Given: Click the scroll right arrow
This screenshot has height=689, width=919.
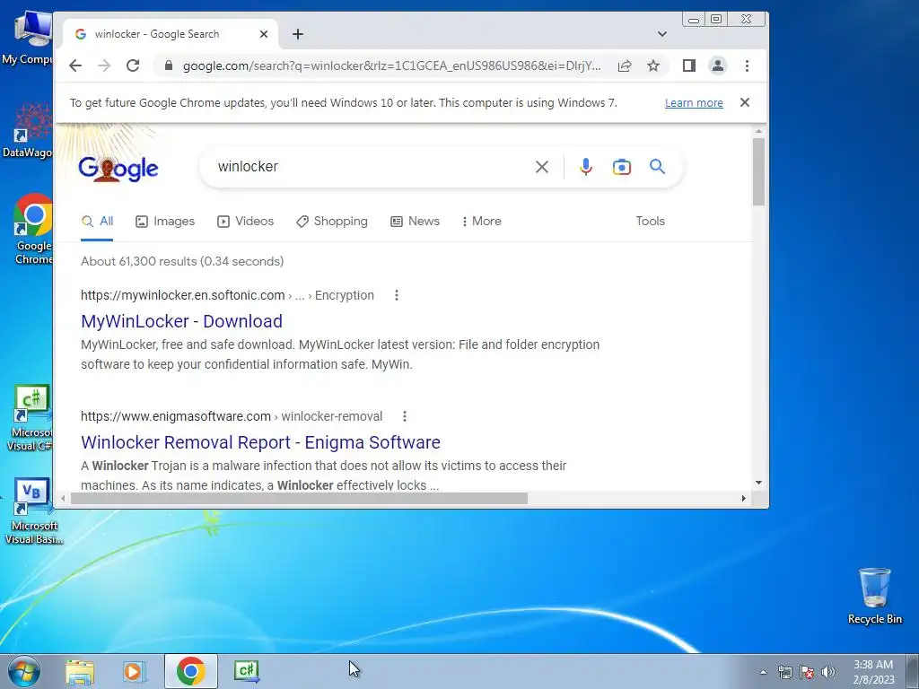Looking at the screenshot, I should pyautogui.click(x=744, y=499).
